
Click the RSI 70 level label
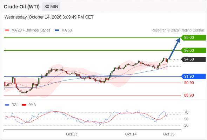pyautogui.click(x=186, y=112)
